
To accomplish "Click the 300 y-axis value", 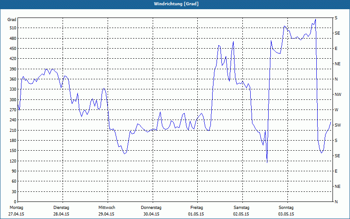I will coord(13,100).
